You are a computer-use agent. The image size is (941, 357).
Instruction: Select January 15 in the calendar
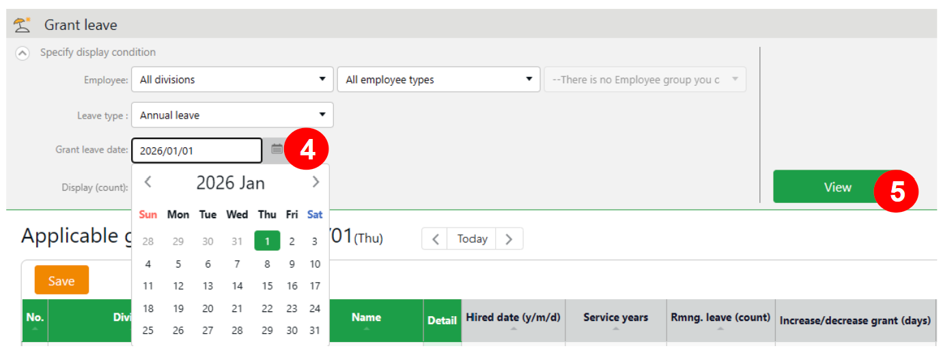[x=267, y=286]
